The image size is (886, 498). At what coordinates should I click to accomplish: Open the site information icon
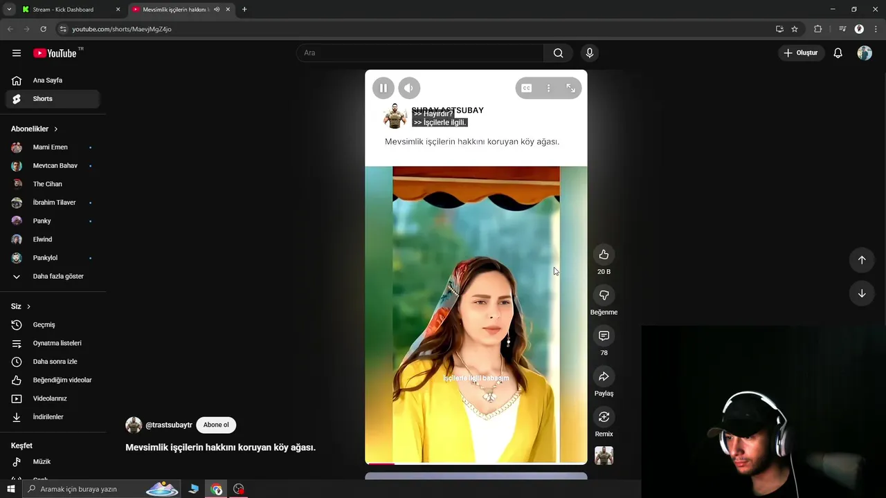click(63, 29)
